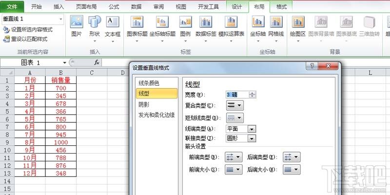
Task: Select 线条颜色 in dialog sidebar
Action: point(156,83)
